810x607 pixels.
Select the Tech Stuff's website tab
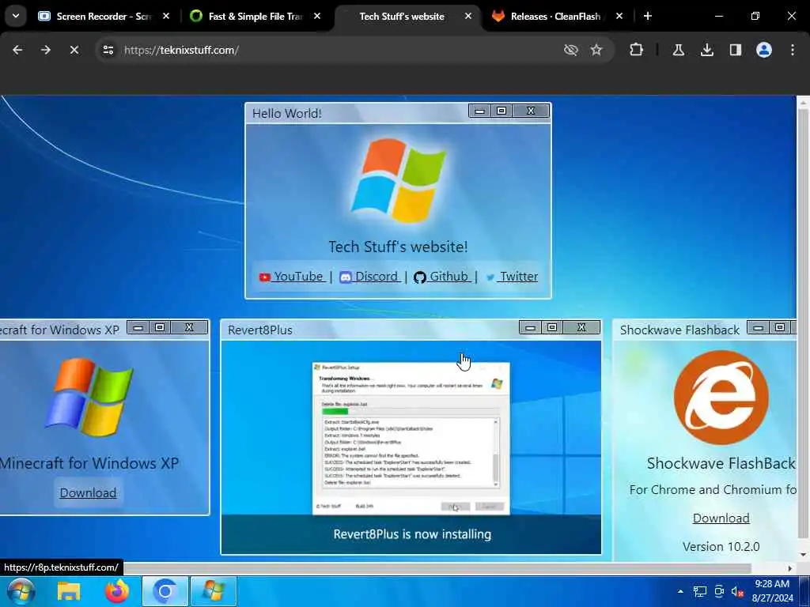[401, 16]
